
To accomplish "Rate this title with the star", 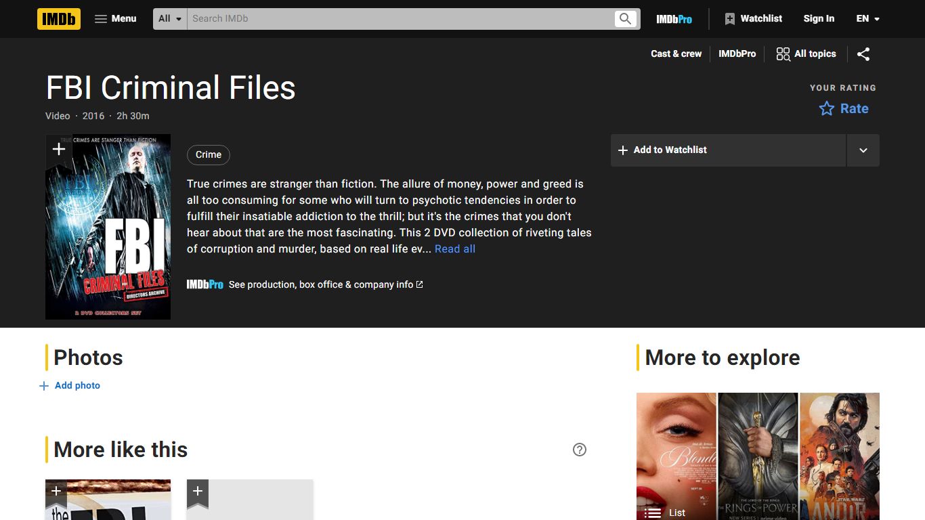I will tap(844, 108).
